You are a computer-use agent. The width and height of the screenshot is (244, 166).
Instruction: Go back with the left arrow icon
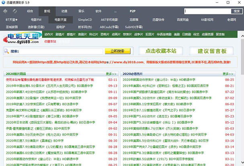[x=5, y=11]
